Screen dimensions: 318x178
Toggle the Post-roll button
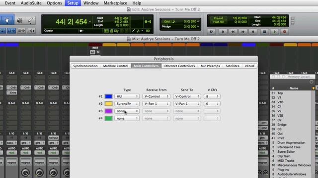point(219,22)
